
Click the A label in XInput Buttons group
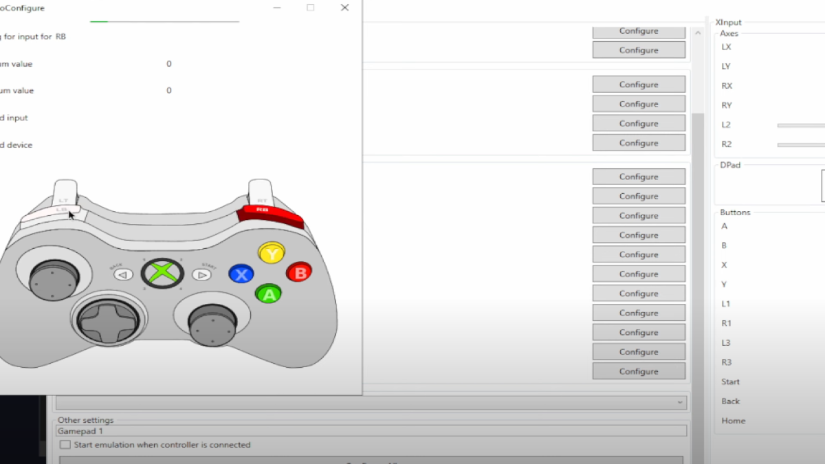724,226
